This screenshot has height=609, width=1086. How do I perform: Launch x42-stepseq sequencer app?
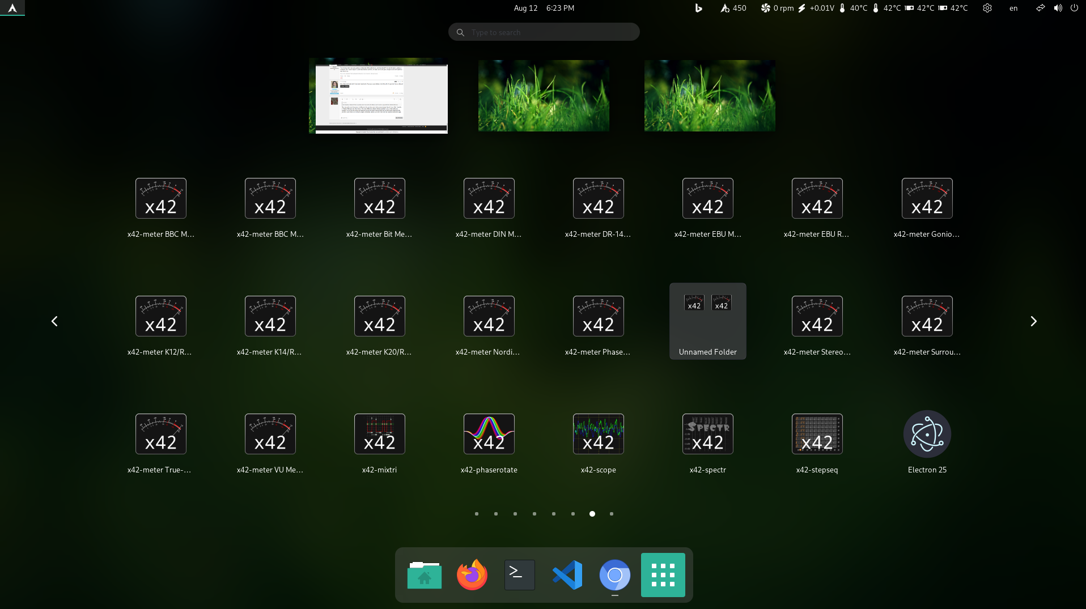pos(817,443)
